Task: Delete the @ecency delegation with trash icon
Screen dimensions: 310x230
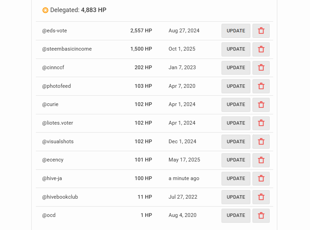Action: click(x=261, y=160)
